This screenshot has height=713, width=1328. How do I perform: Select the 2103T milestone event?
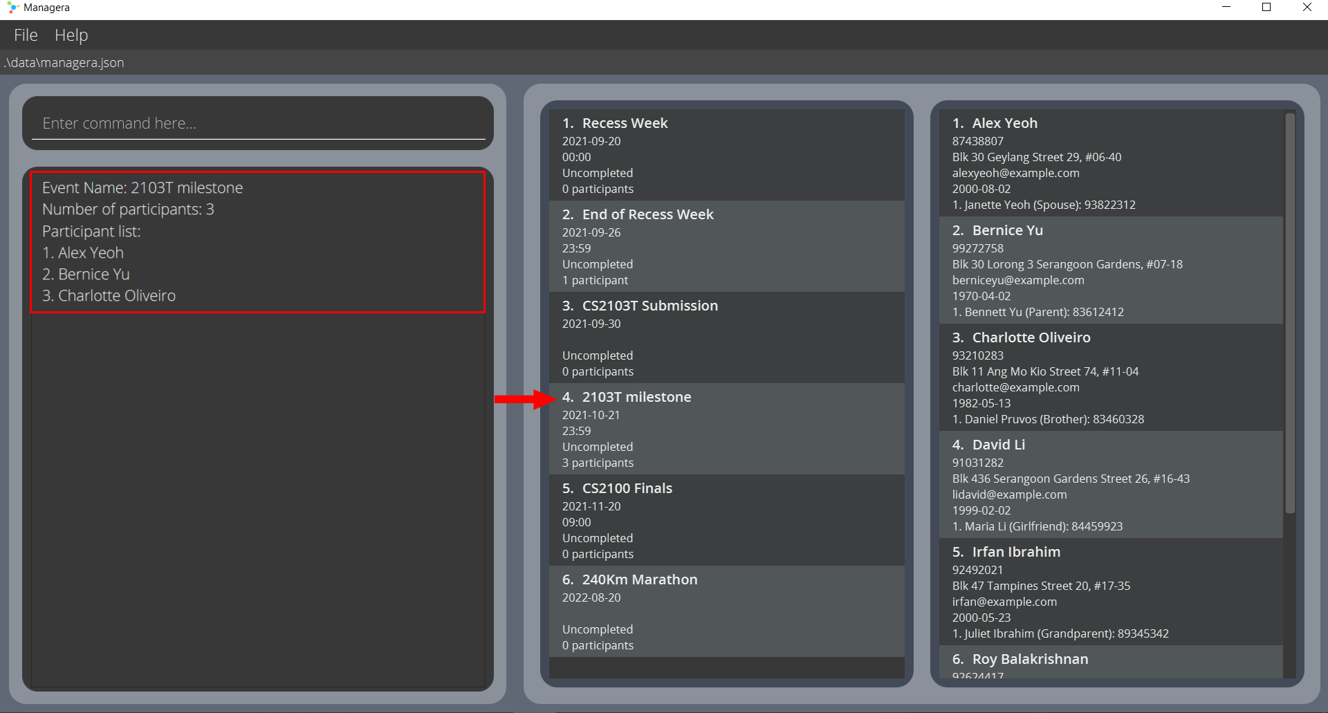(727, 429)
